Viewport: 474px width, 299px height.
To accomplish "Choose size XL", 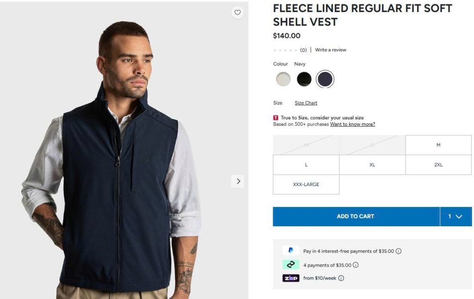I will point(372,165).
